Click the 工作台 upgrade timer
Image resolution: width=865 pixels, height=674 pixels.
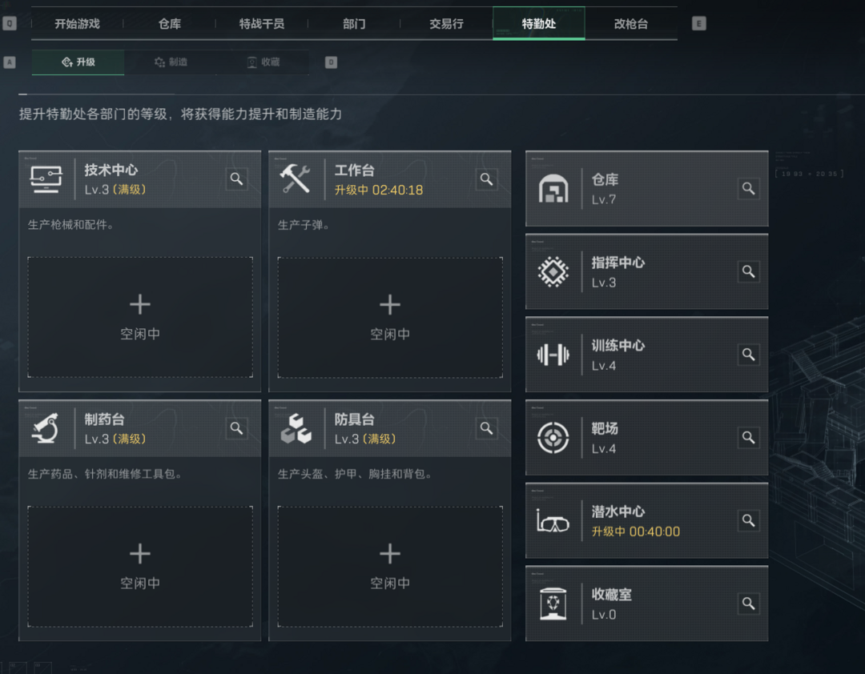[x=379, y=191]
